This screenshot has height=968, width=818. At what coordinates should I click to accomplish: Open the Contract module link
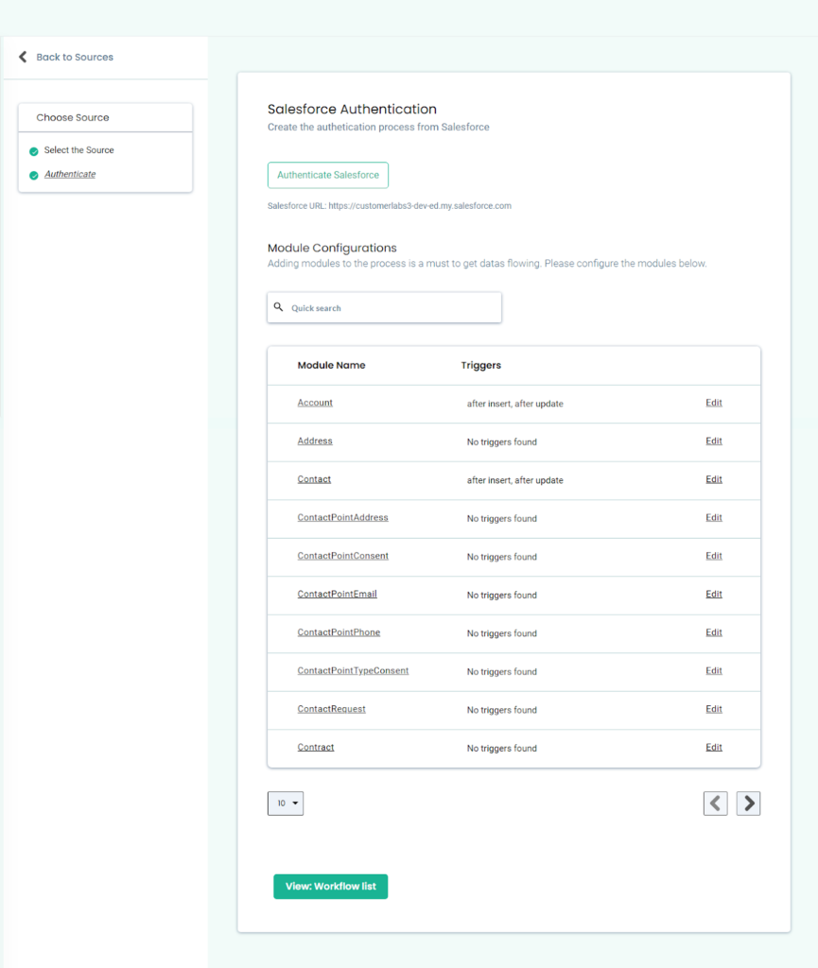[x=316, y=747]
